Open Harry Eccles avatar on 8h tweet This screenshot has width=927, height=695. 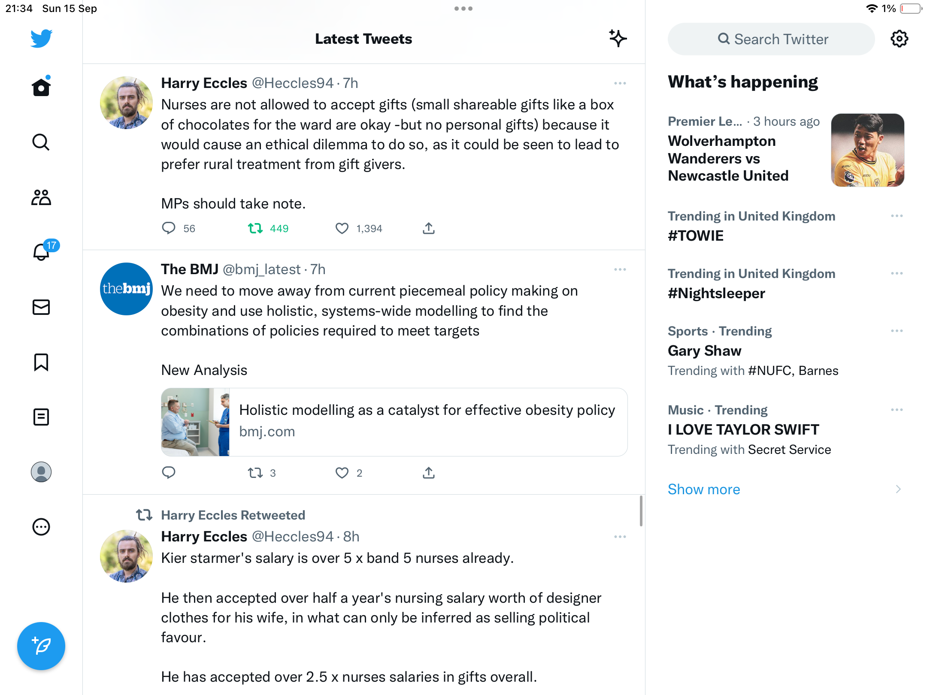[126, 556]
